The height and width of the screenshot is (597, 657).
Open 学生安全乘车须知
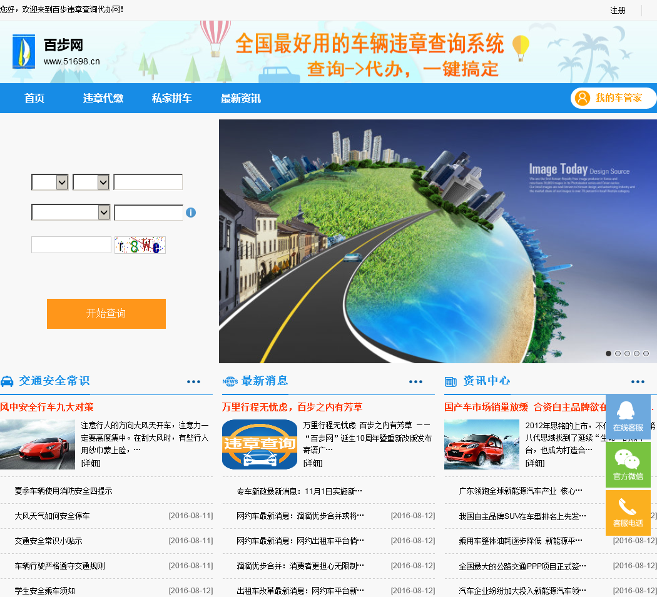[x=44, y=591]
